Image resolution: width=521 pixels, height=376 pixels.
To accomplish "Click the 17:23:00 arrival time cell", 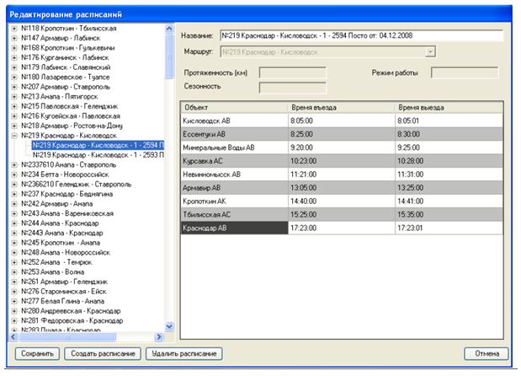I will [342, 228].
